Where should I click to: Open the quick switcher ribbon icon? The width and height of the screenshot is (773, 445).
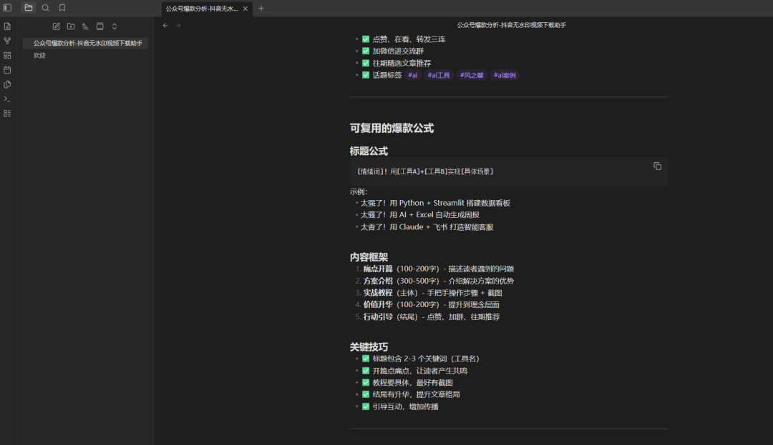(x=7, y=26)
